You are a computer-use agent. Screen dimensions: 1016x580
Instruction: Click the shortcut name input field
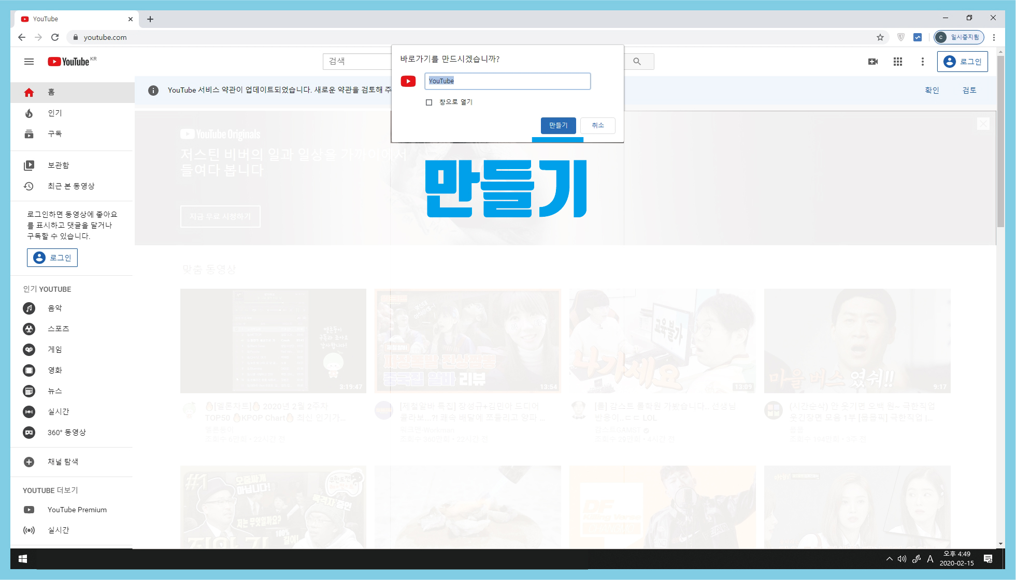click(507, 81)
